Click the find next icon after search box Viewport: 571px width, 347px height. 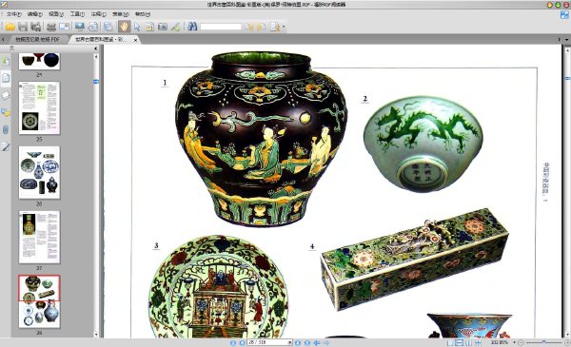[261, 27]
